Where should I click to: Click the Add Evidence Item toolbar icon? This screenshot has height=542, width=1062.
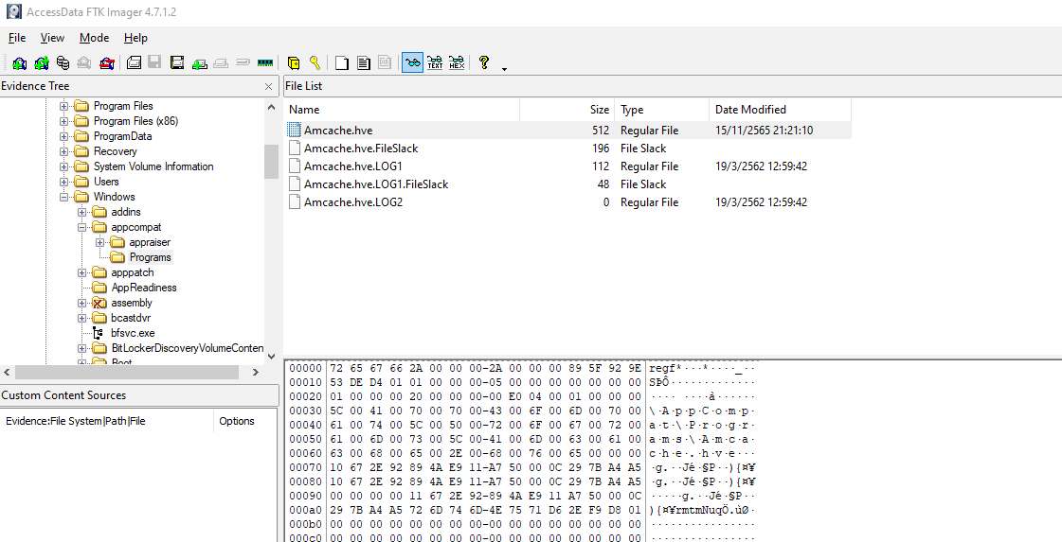coord(20,63)
